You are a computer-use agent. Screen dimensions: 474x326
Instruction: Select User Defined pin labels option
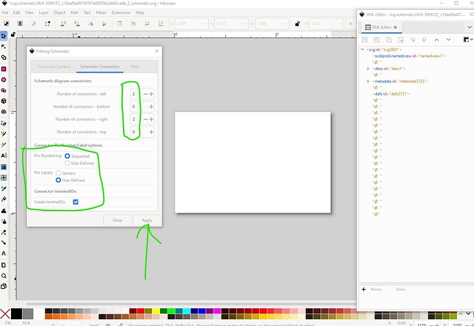[58, 180]
